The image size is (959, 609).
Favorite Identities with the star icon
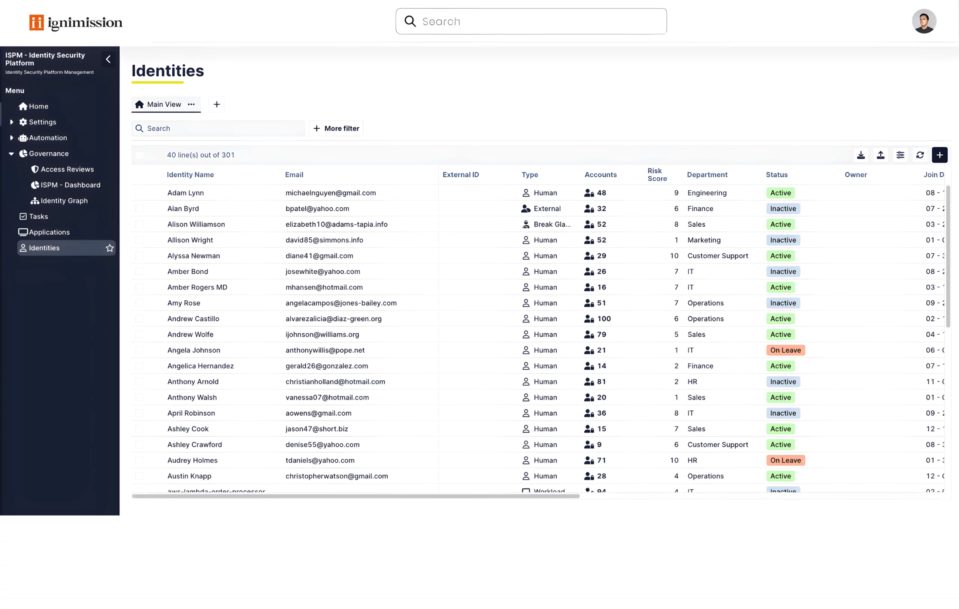point(110,248)
